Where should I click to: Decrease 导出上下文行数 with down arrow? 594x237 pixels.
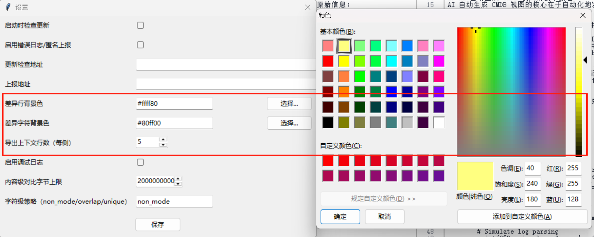[x=163, y=145]
